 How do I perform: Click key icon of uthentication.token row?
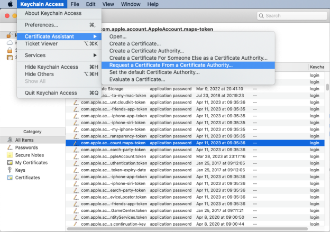(76, 163)
